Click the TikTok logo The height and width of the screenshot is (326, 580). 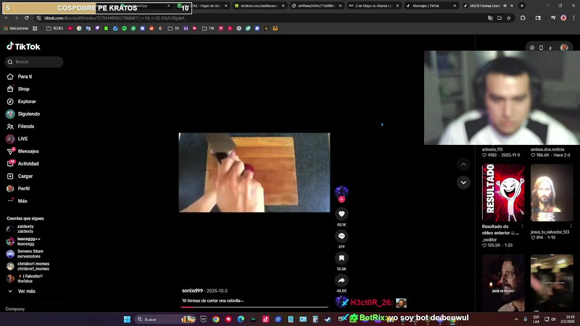point(24,46)
